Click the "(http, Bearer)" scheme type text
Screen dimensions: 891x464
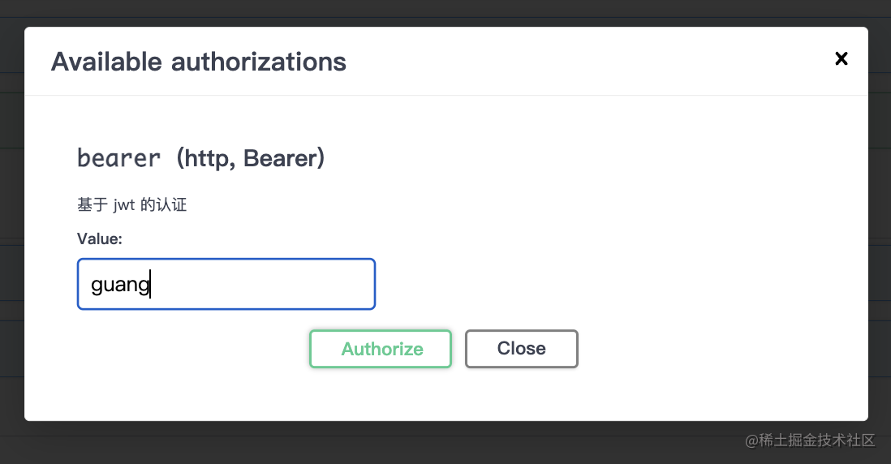pyautogui.click(x=250, y=158)
